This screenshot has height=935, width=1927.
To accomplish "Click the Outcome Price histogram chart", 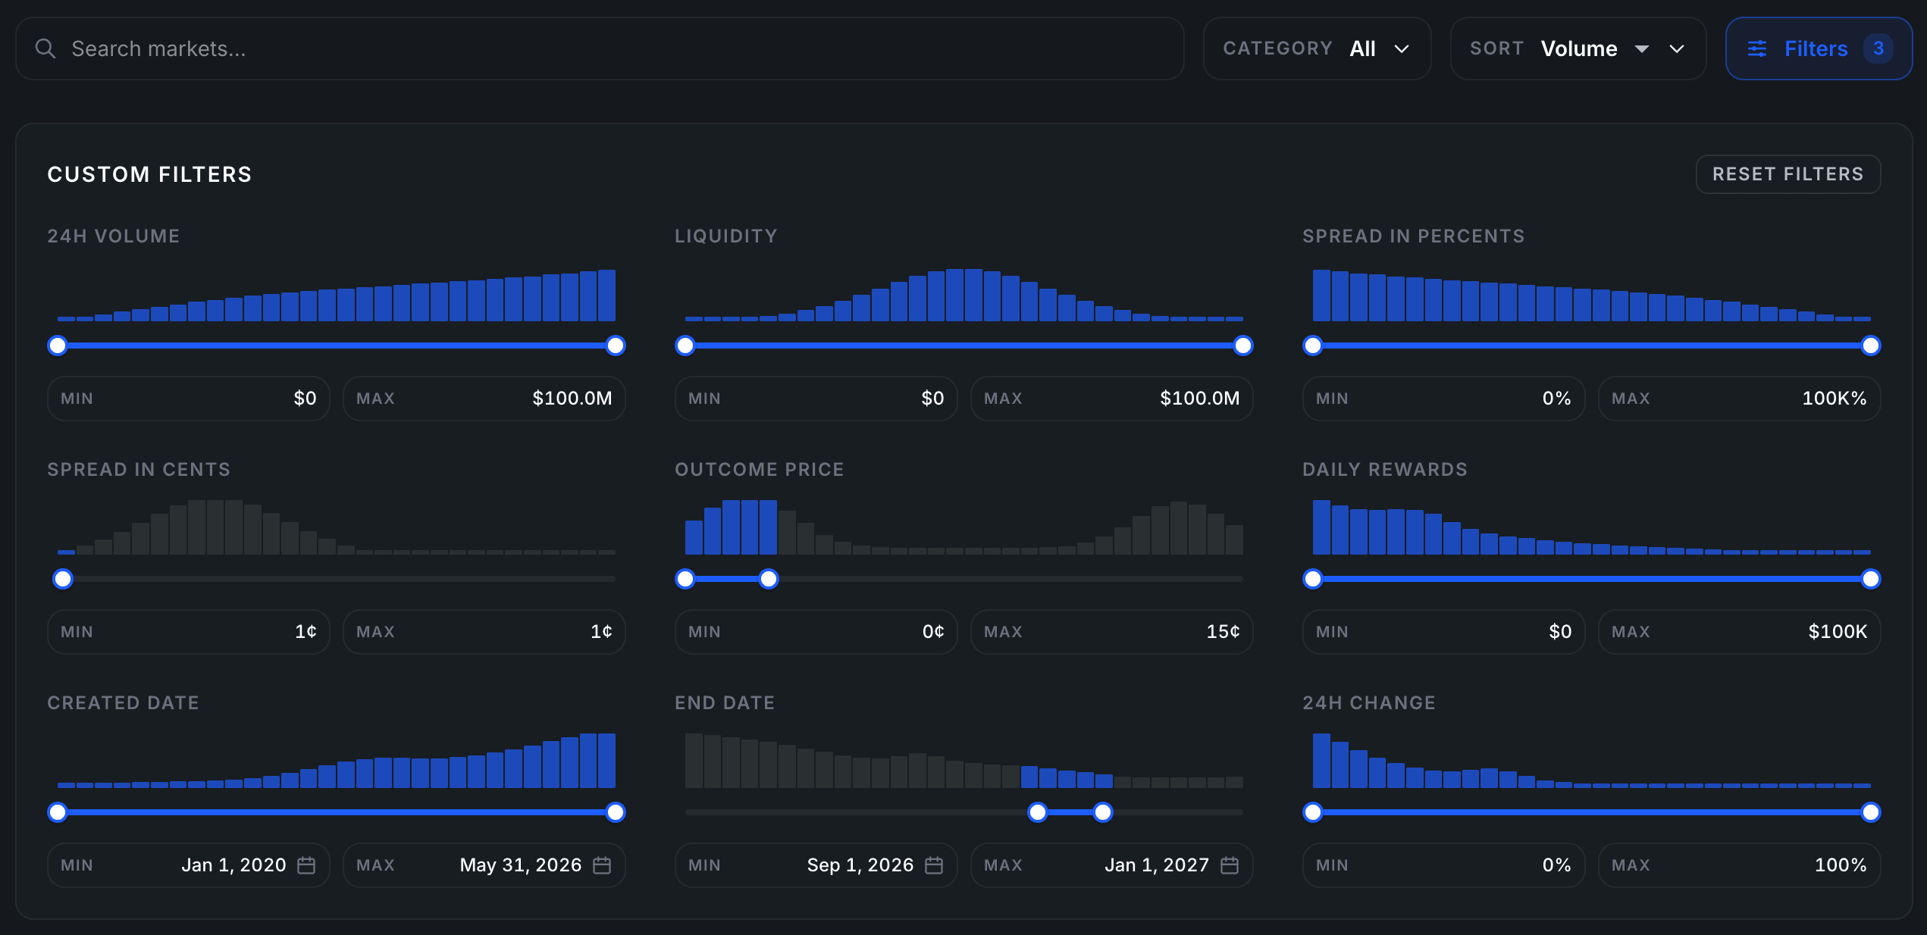I will [x=964, y=527].
